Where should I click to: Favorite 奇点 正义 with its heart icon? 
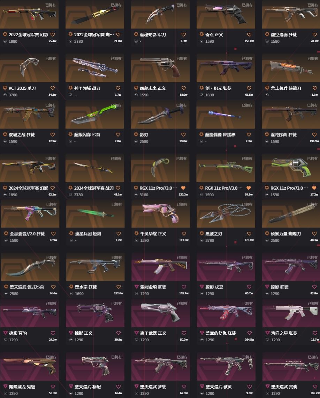tap(249, 34)
